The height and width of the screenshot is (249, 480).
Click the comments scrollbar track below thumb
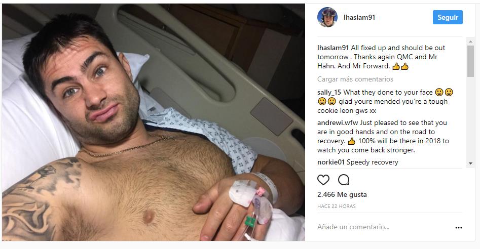470,118
